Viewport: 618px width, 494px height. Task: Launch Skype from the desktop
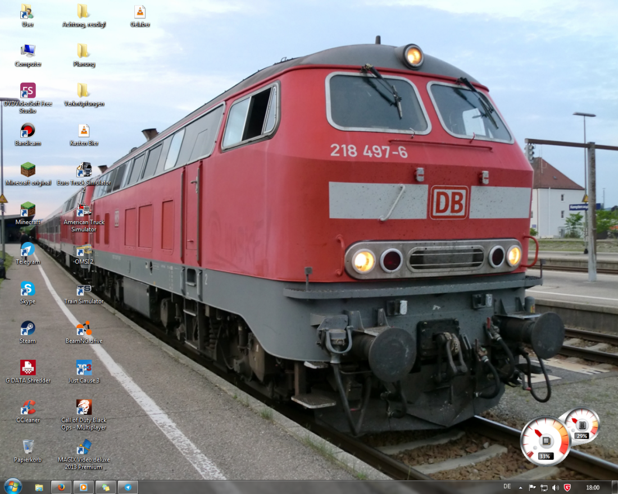28,292
